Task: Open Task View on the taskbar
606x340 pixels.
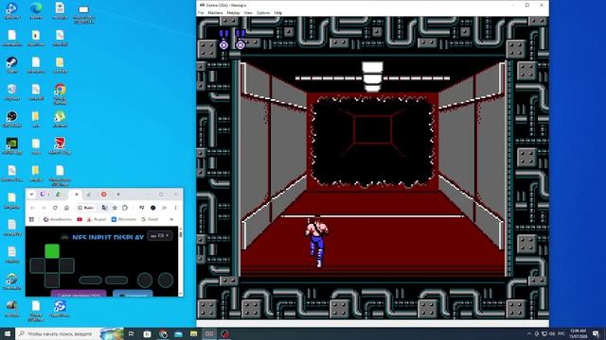Action: (x=132, y=333)
